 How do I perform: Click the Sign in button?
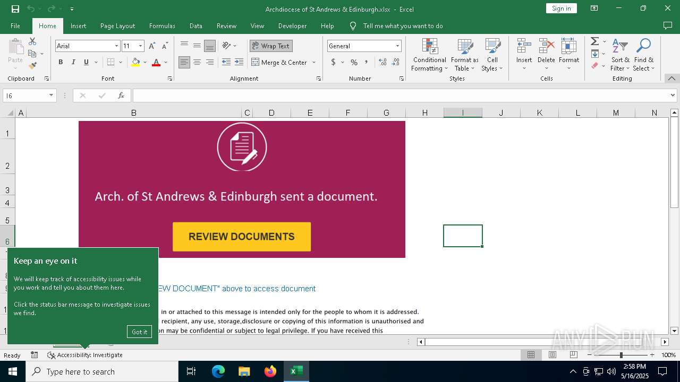click(x=561, y=8)
